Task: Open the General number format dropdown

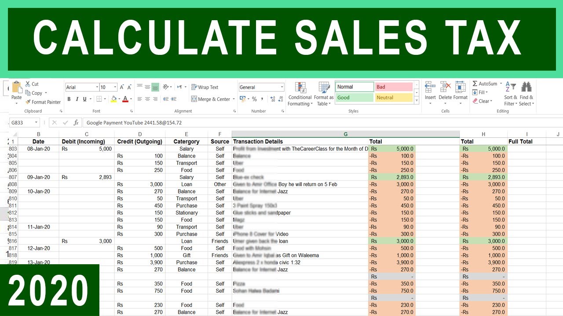Action: (x=282, y=87)
